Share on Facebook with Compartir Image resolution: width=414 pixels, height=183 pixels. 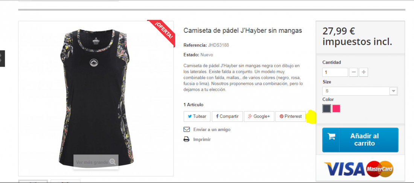point(227,116)
